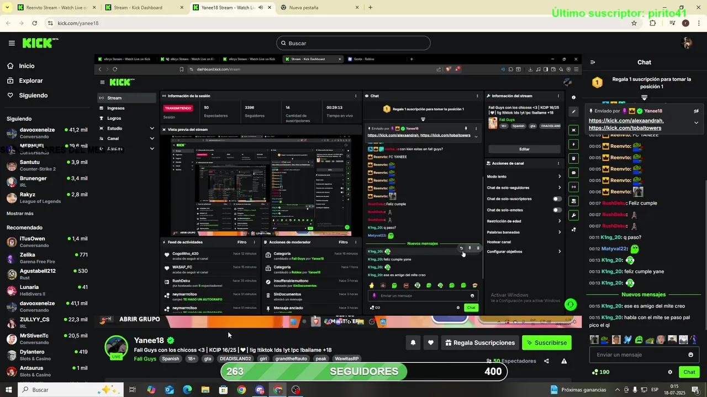Select the Spanish language tag
This screenshot has height=397, width=707.
(x=171, y=358)
